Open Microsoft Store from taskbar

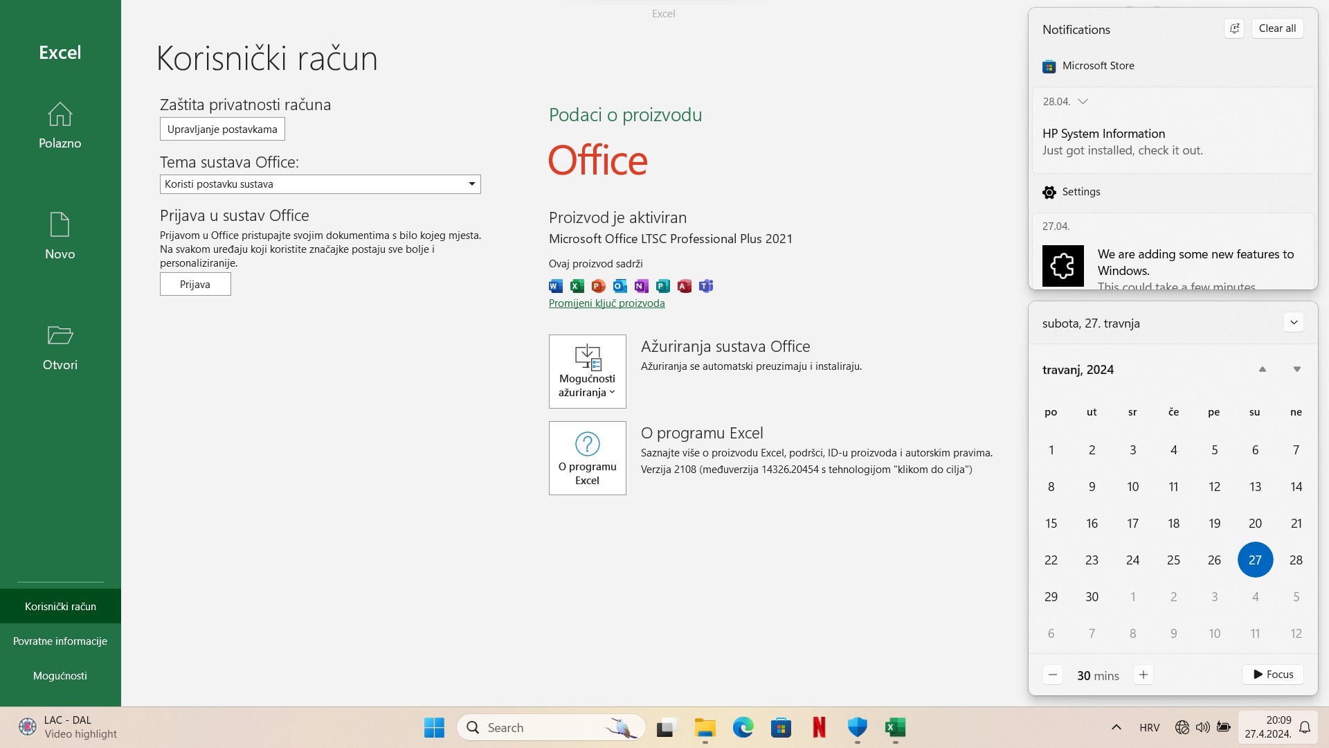tap(781, 727)
